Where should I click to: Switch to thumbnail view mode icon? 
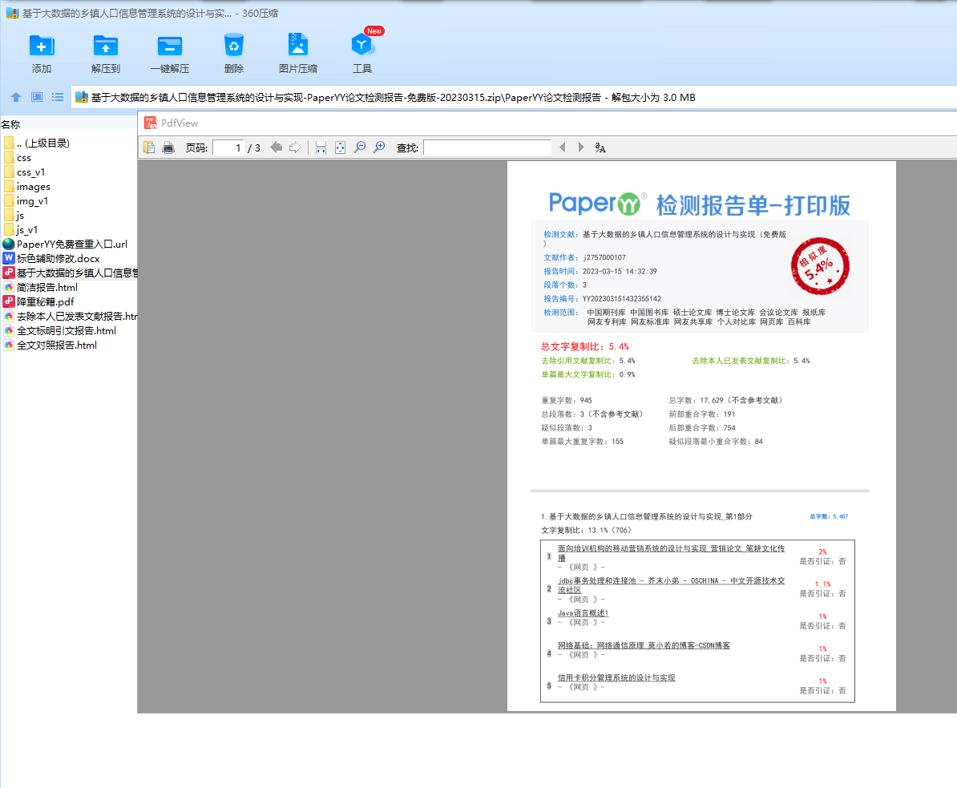click(x=37, y=97)
